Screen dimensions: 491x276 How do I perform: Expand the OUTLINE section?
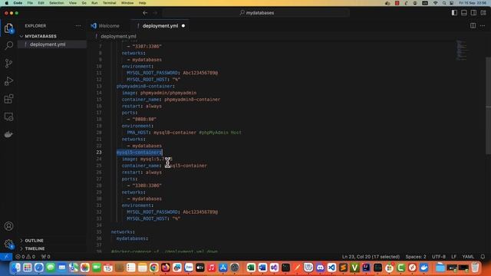click(52, 240)
